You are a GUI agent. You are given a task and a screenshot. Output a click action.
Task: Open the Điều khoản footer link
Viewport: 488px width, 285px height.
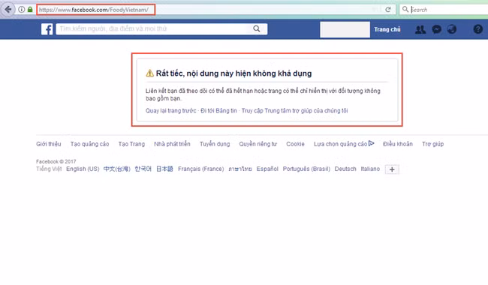click(x=398, y=144)
